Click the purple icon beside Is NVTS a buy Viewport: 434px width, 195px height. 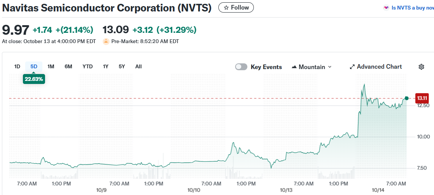(x=386, y=8)
